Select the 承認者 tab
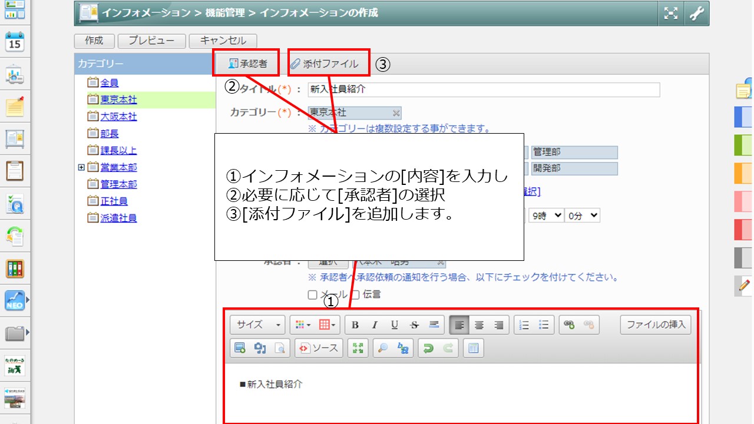 247,64
